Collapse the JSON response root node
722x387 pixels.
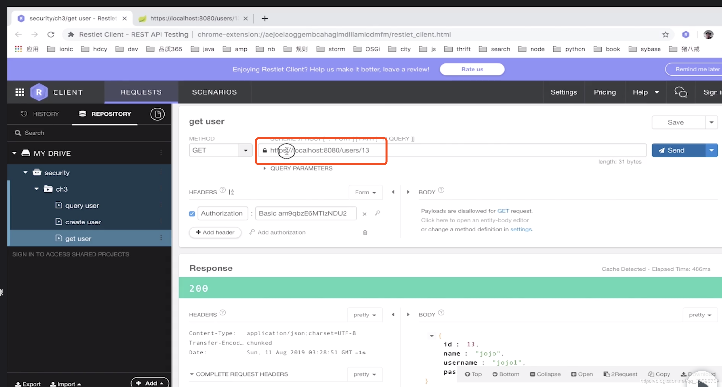click(432, 336)
